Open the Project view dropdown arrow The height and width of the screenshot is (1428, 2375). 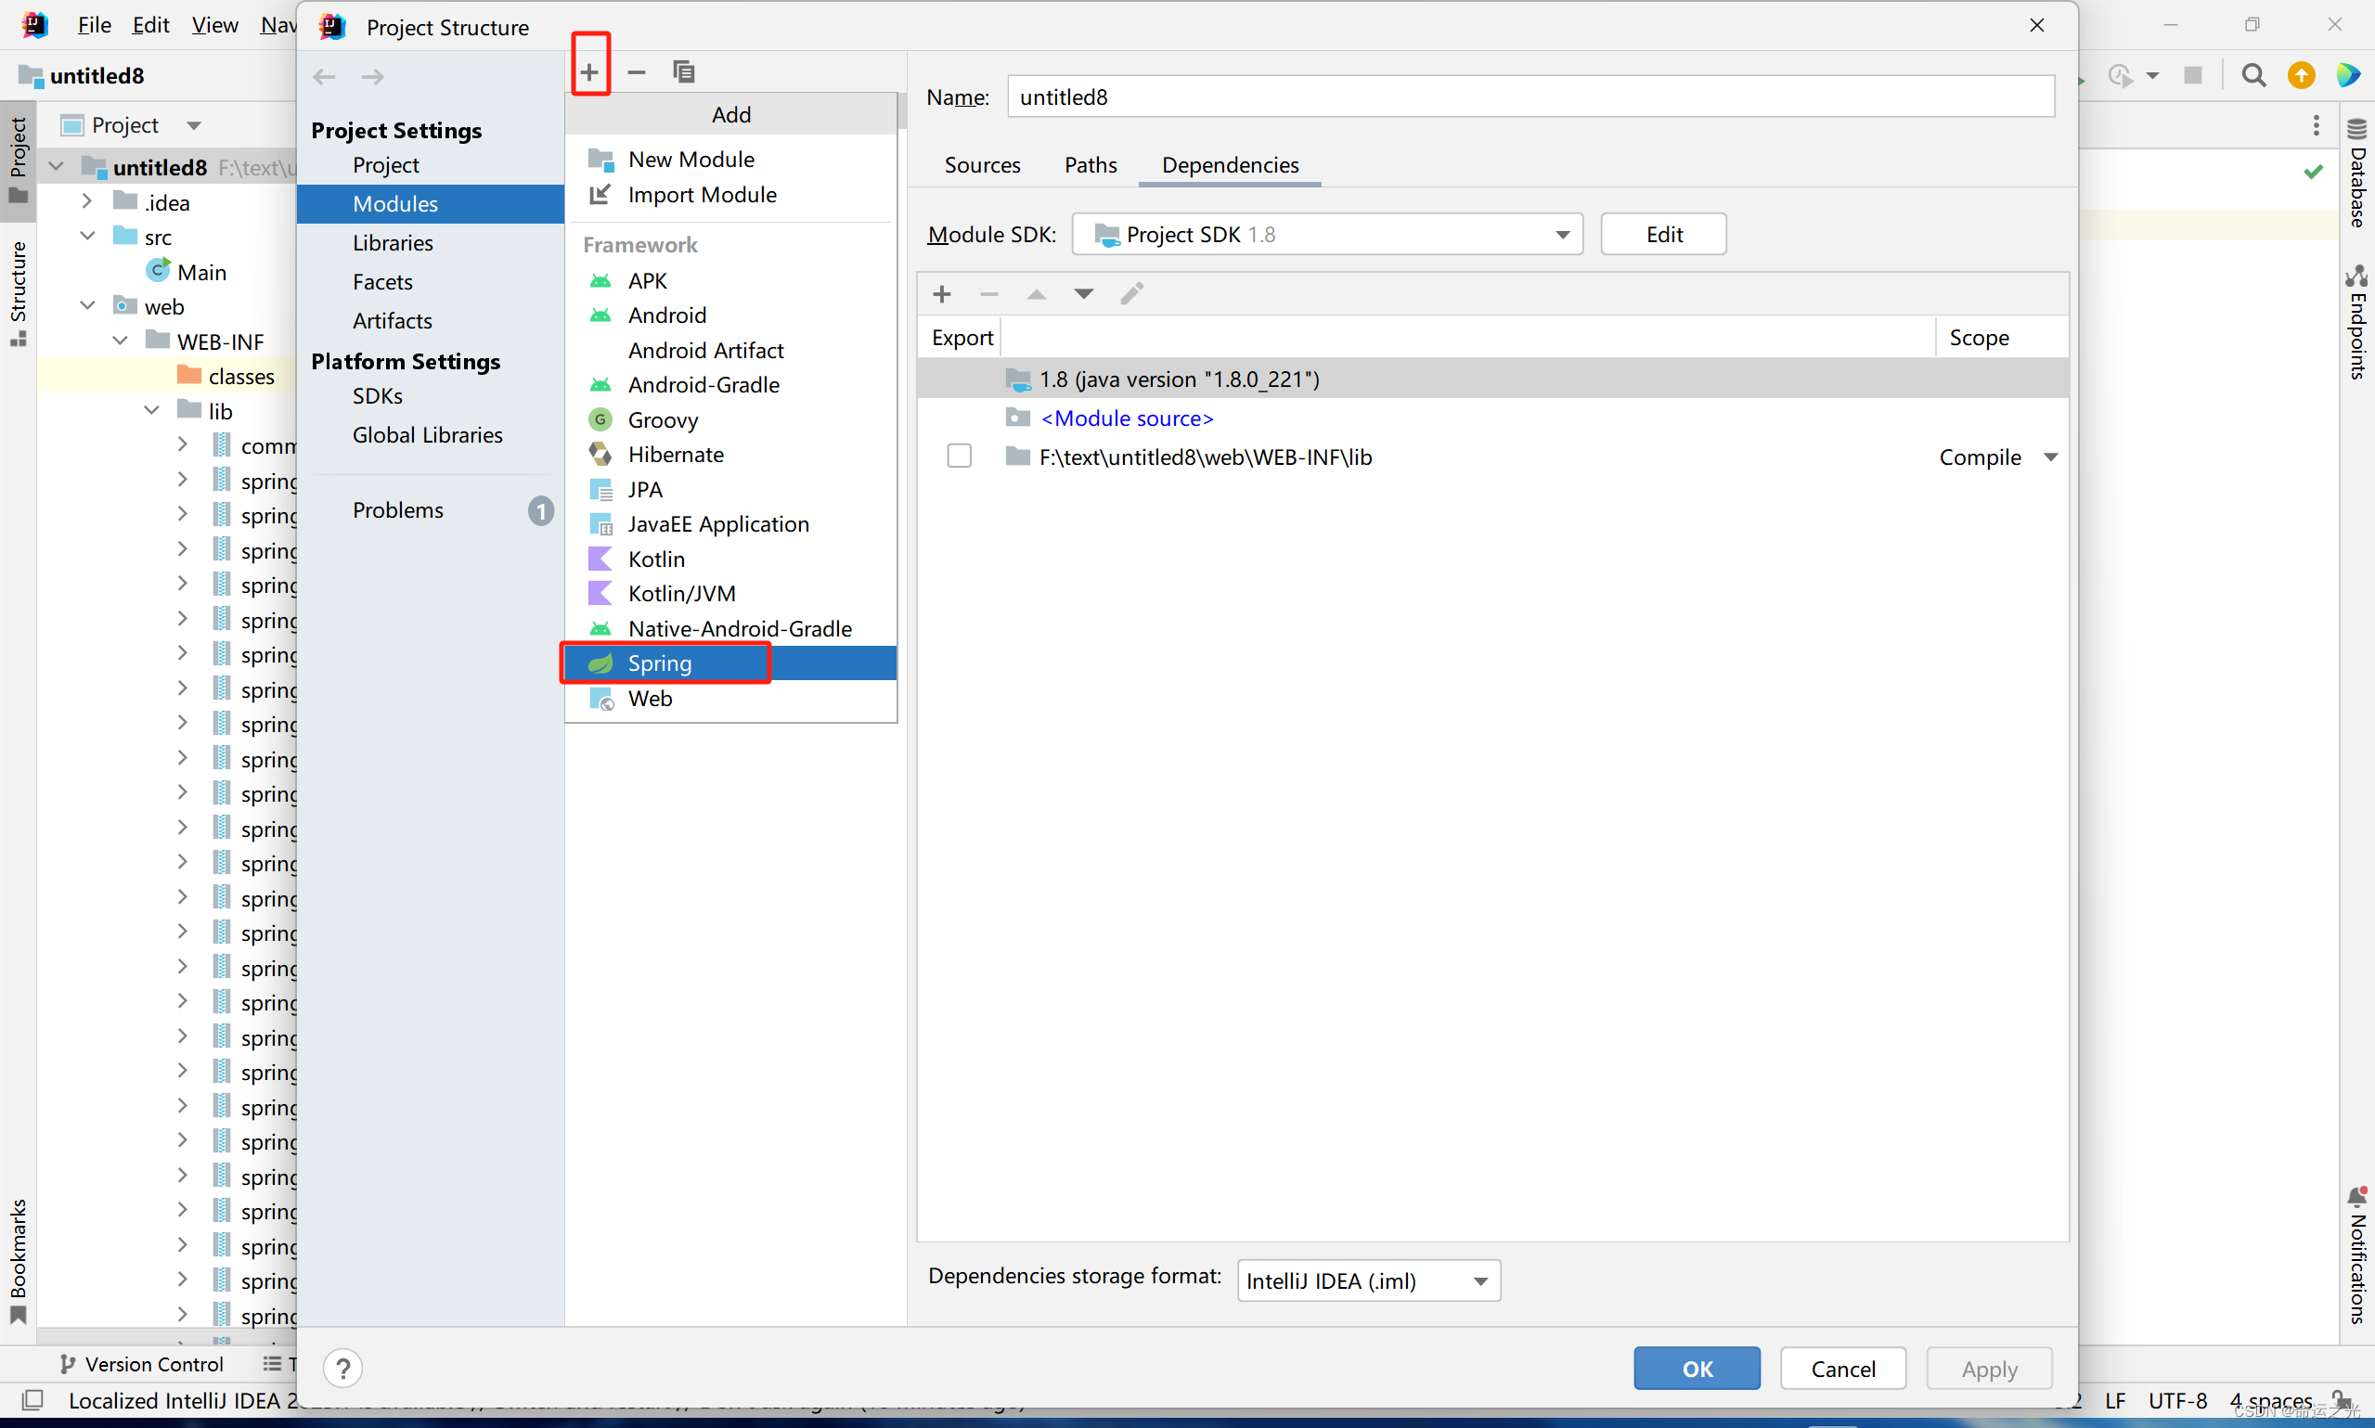(193, 125)
